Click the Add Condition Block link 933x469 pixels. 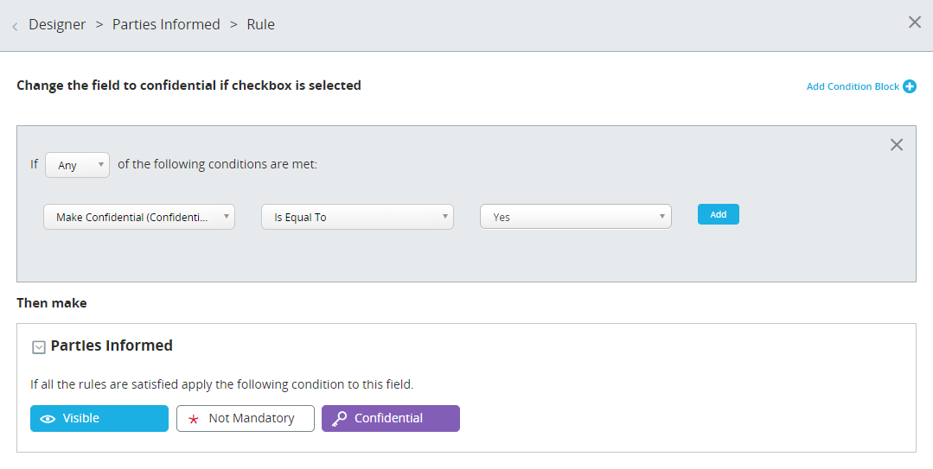click(x=853, y=86)
